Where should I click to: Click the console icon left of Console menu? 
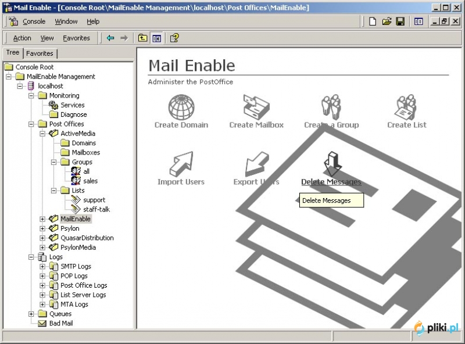13,21
